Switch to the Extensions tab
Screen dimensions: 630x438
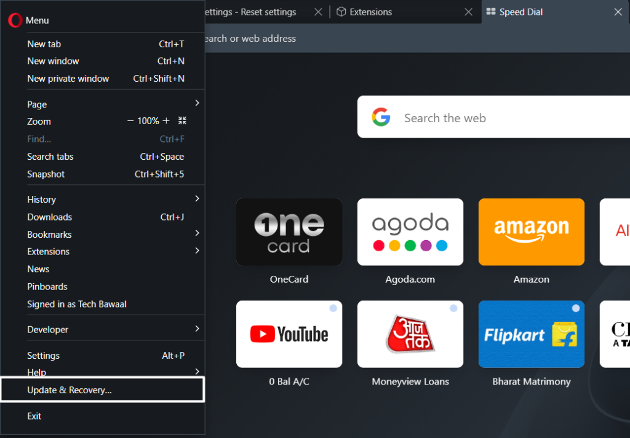405,12
